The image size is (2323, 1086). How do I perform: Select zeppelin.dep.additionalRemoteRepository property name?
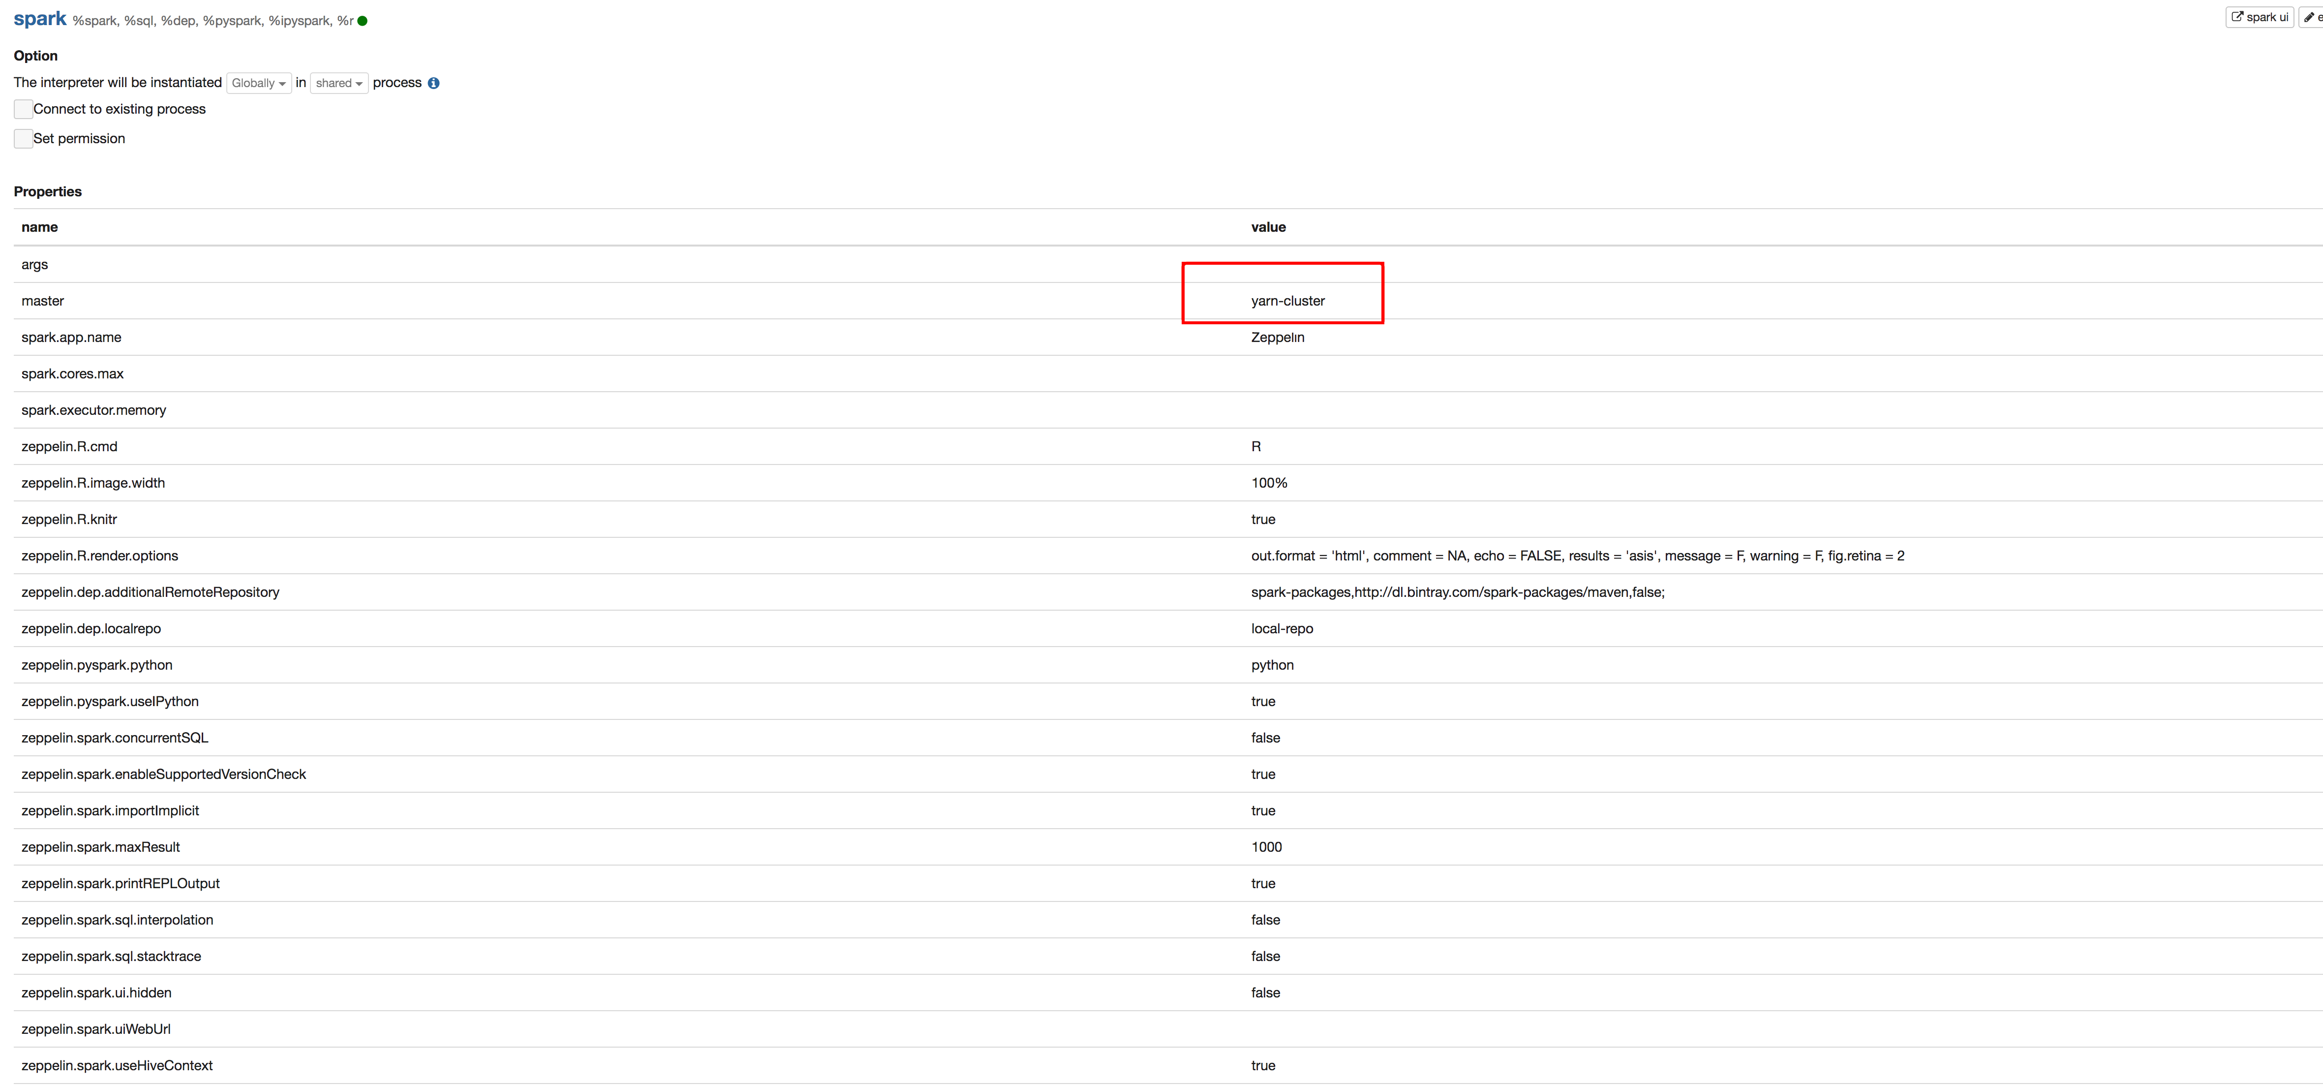151,592
